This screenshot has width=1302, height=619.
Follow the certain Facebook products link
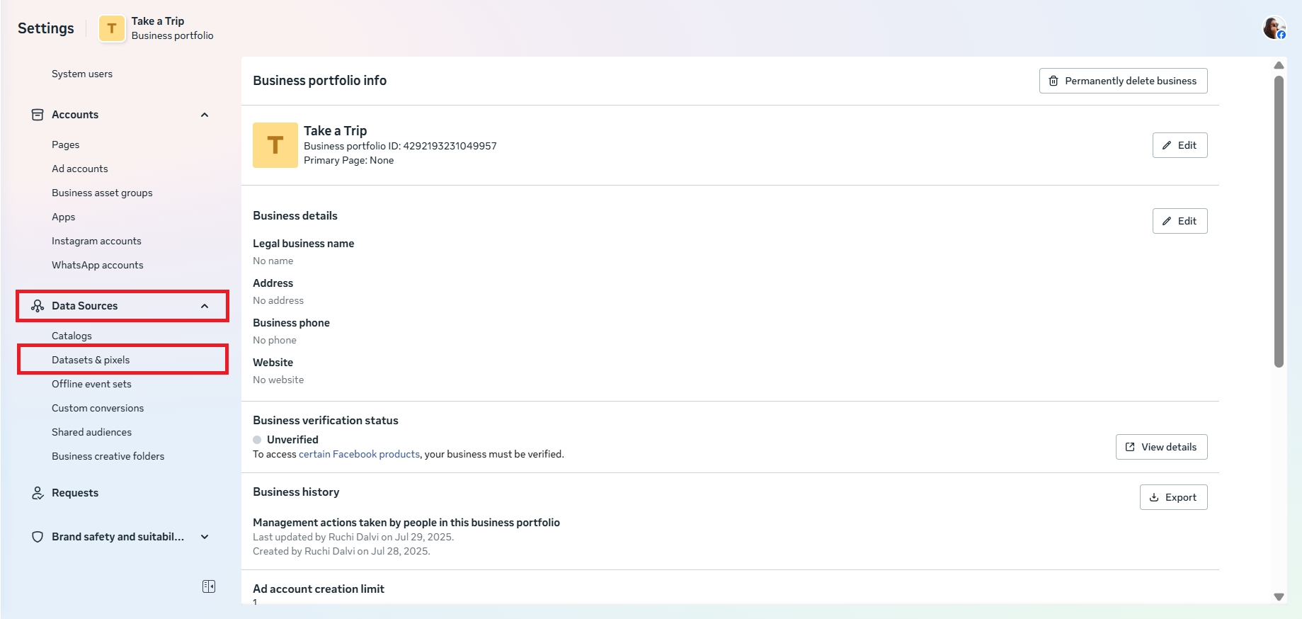[359, 454]
